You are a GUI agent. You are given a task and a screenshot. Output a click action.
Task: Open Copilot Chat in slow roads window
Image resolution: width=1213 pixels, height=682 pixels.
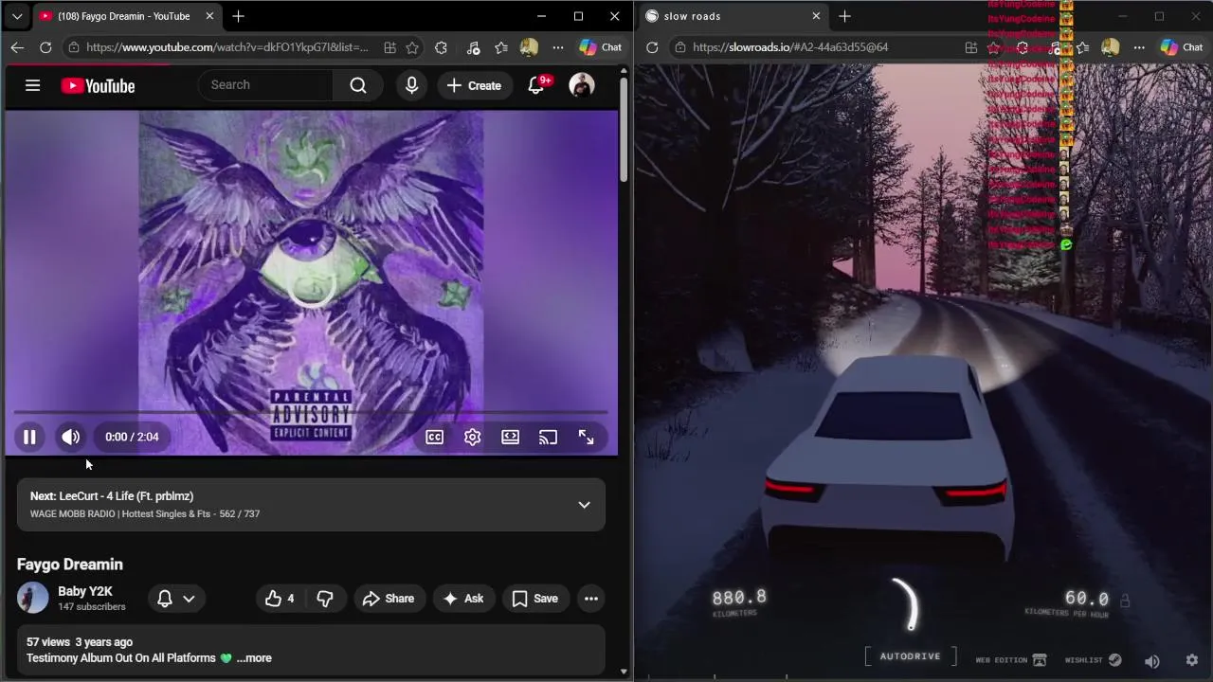click(1182, 47)
